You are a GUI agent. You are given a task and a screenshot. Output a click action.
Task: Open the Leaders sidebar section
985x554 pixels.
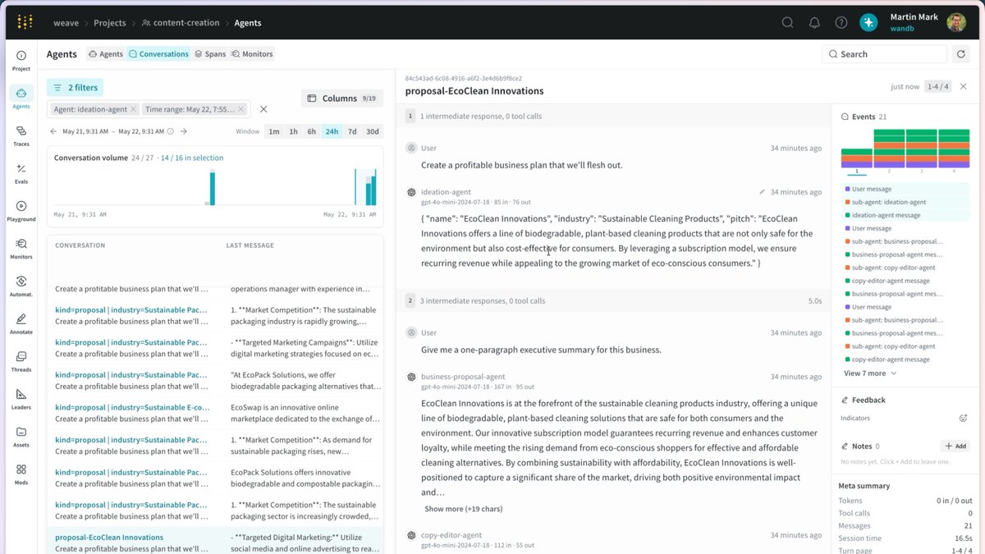pyautogui.click(x=21, y=399)
